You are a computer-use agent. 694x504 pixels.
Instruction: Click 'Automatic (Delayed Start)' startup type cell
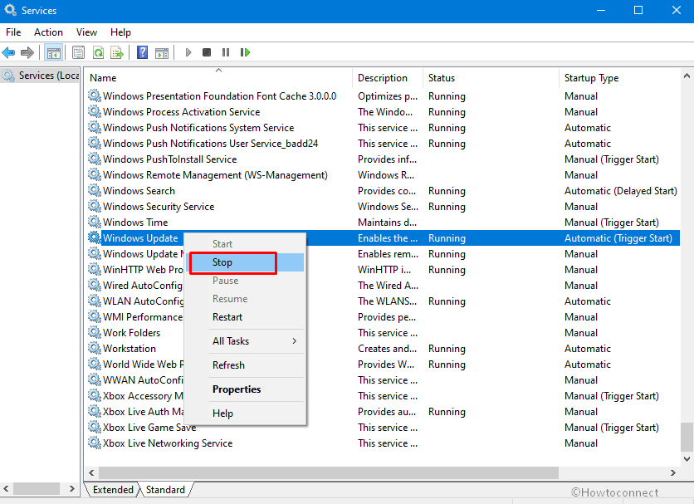[620, 191]
